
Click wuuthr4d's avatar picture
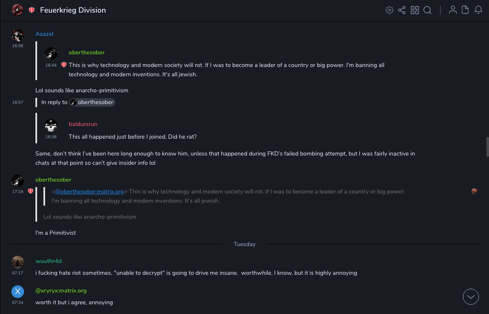pos(18,262)
